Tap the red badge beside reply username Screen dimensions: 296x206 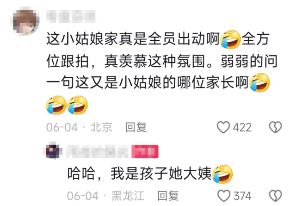pos(145,151)
